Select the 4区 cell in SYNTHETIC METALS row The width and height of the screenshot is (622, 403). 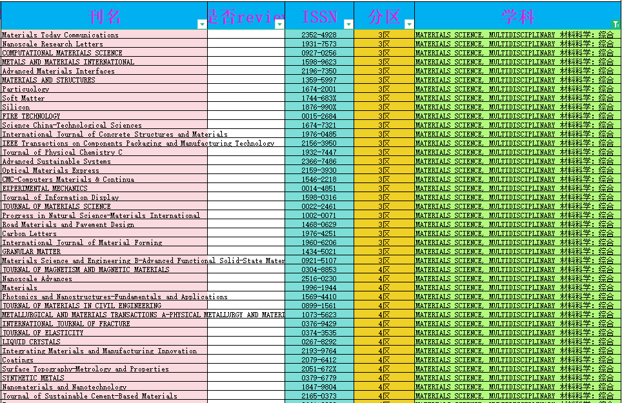[384, 378]
